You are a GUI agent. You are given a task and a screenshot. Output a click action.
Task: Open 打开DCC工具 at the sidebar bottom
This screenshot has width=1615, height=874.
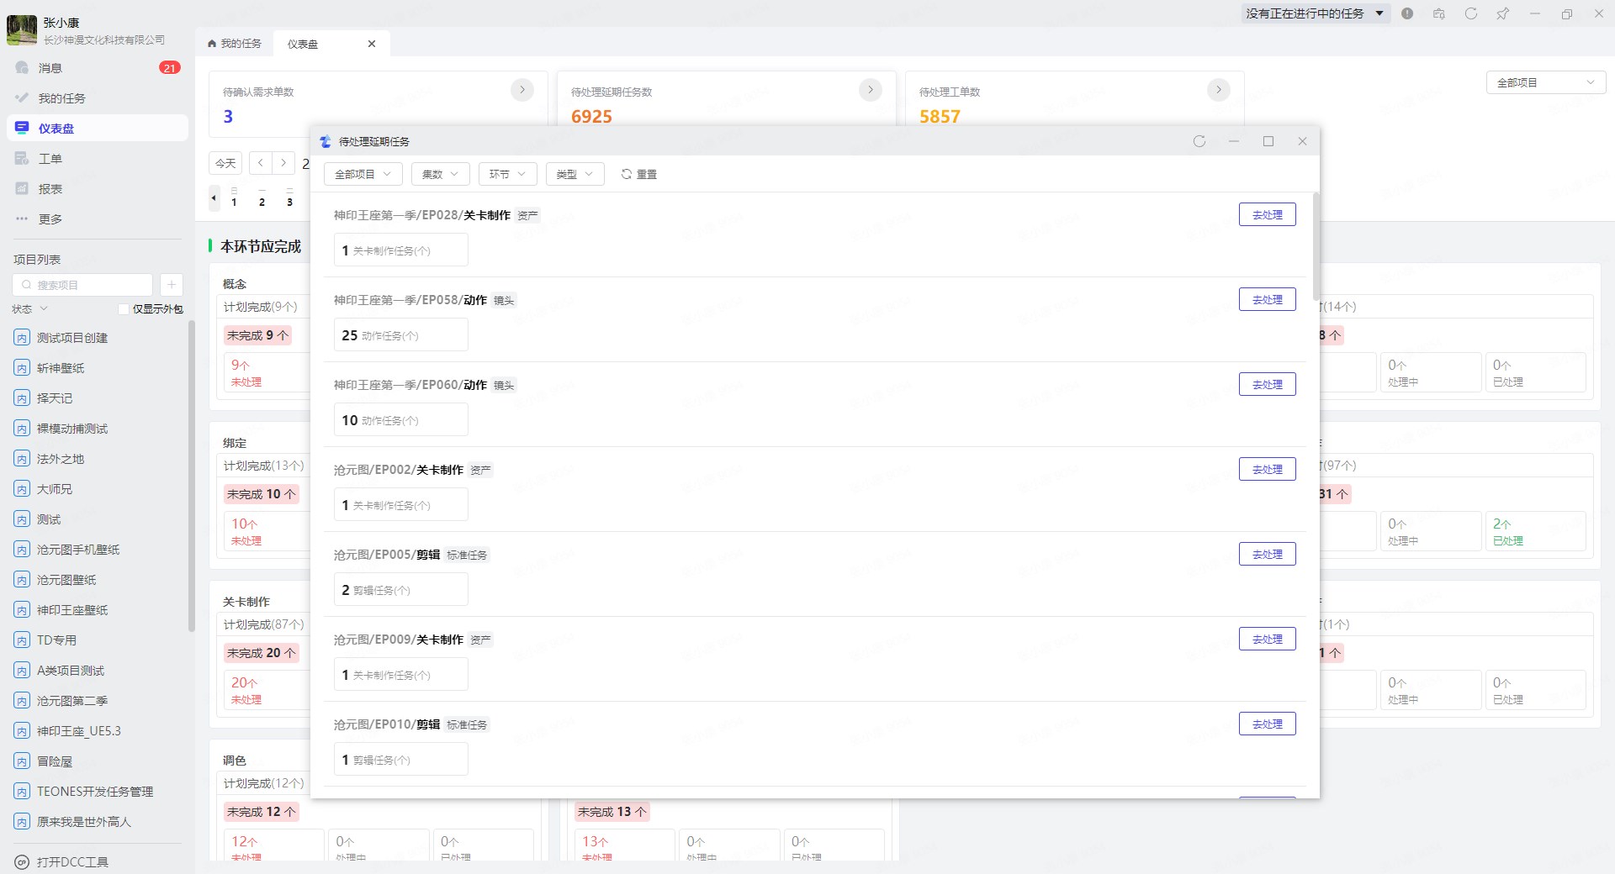pyautogui.click(x=72, y=861)
